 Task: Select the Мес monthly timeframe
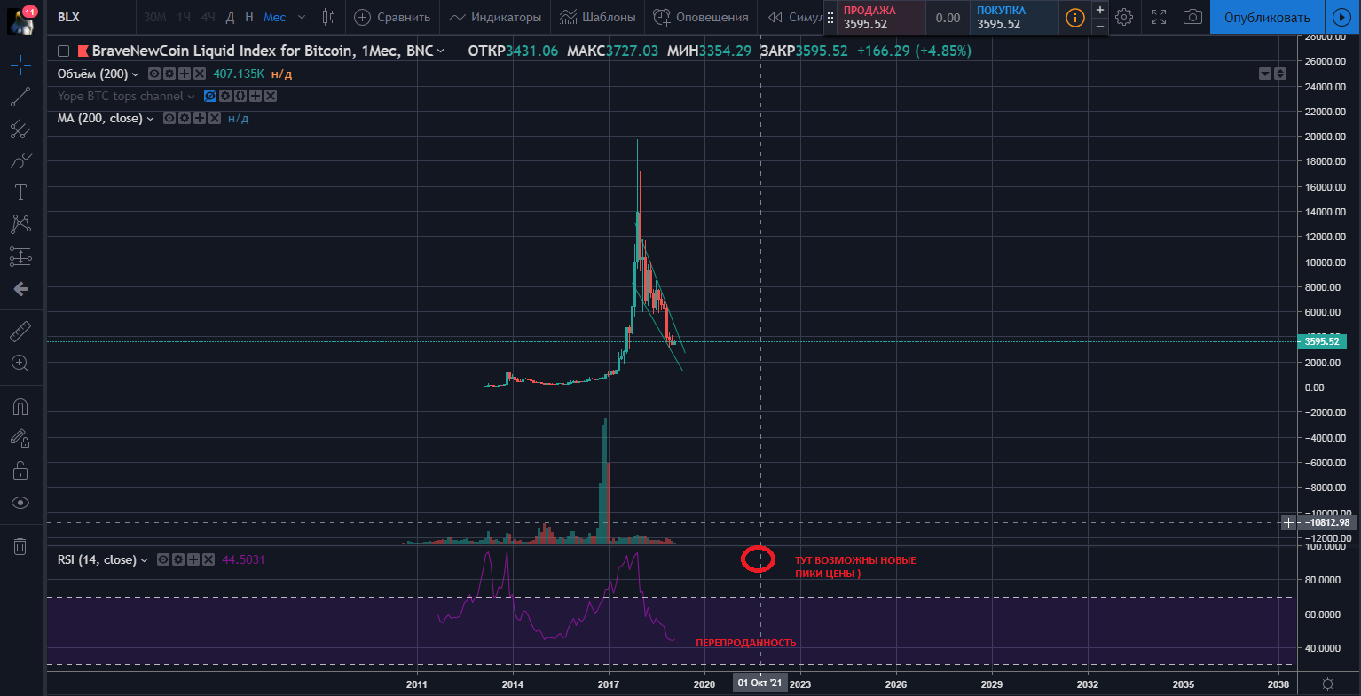point(275,17)
